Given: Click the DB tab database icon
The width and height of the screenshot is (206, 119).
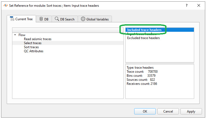Looking at the screenshot, I should (x=41, y=19).
